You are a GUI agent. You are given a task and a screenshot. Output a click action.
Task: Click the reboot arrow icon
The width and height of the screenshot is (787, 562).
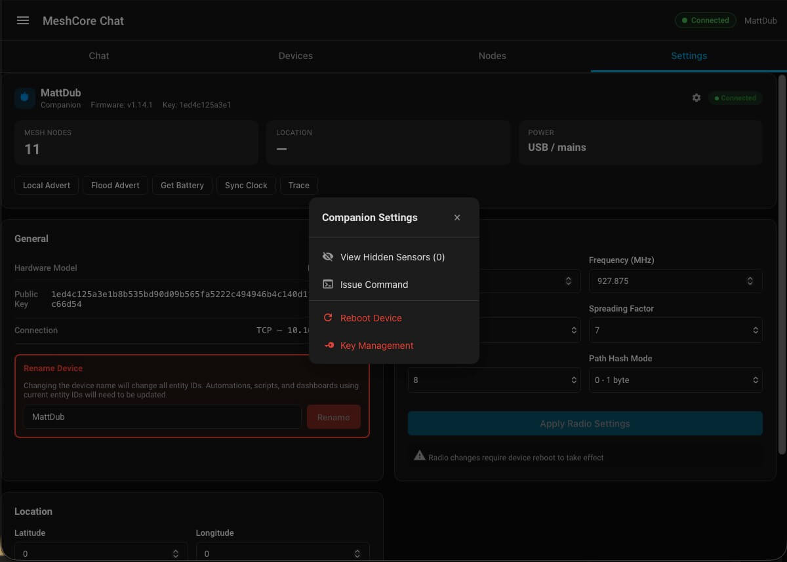tap(328, 318)
